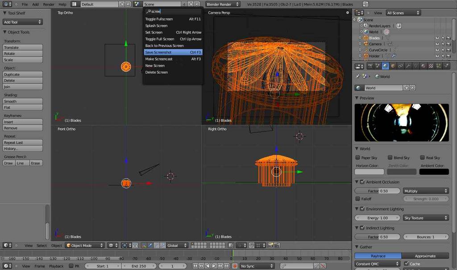Viewport: 457px width, 270px height.
Task: Open the All Scenes display dropdown
Action: point(403,13)
